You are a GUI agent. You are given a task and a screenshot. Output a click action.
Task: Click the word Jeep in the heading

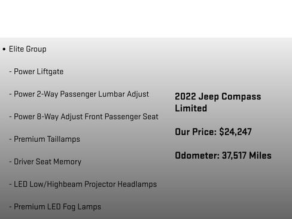click(209, 96)
